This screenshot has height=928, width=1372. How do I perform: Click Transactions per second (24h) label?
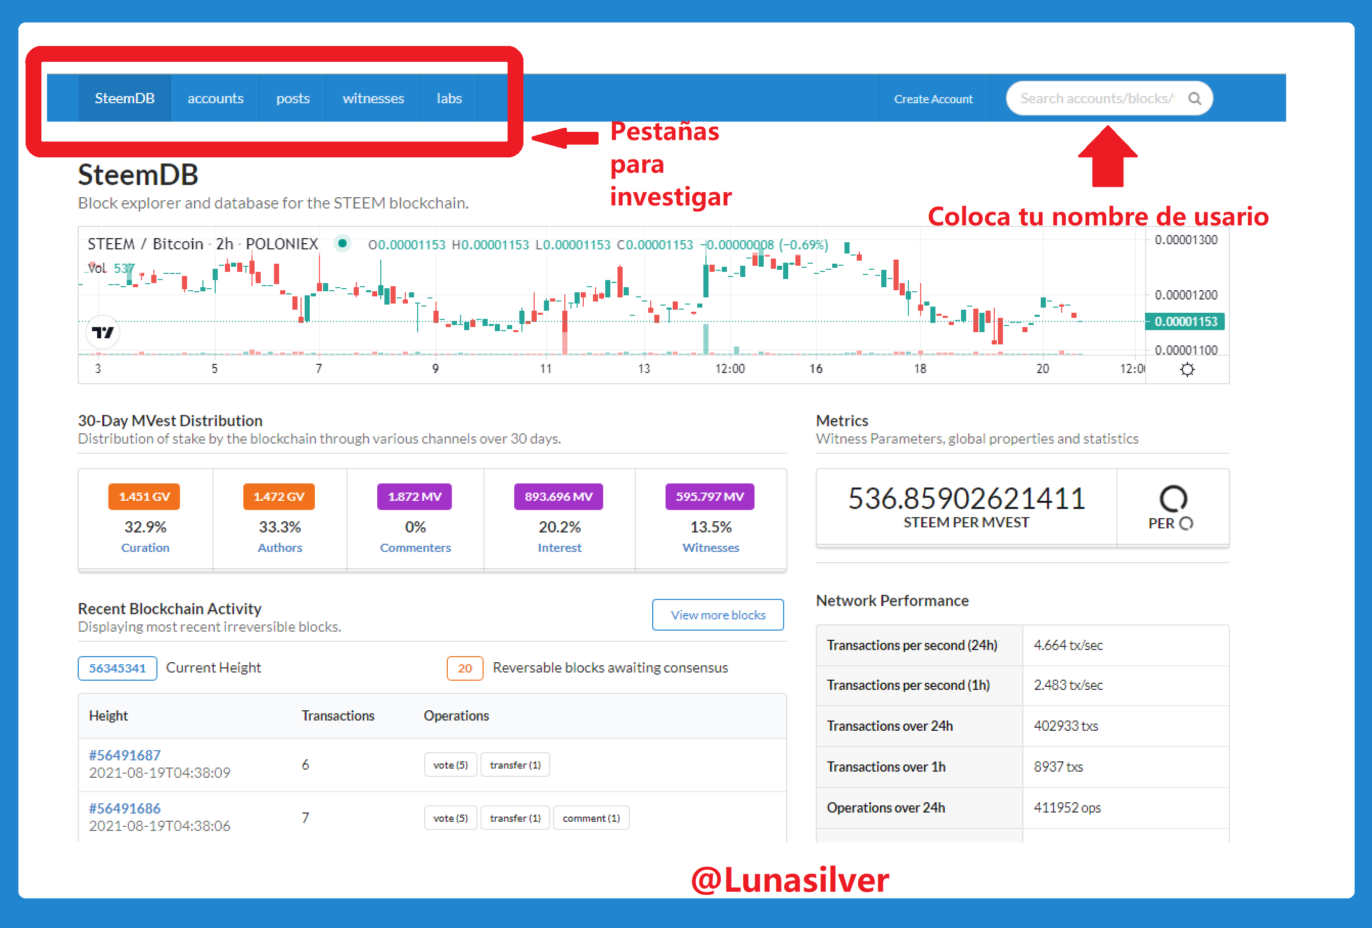pos(912,644)
